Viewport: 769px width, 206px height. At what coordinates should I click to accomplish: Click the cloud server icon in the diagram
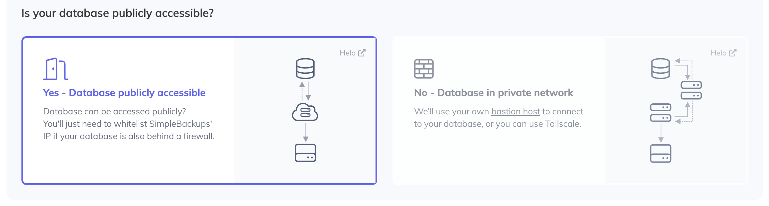pos(305,112)
